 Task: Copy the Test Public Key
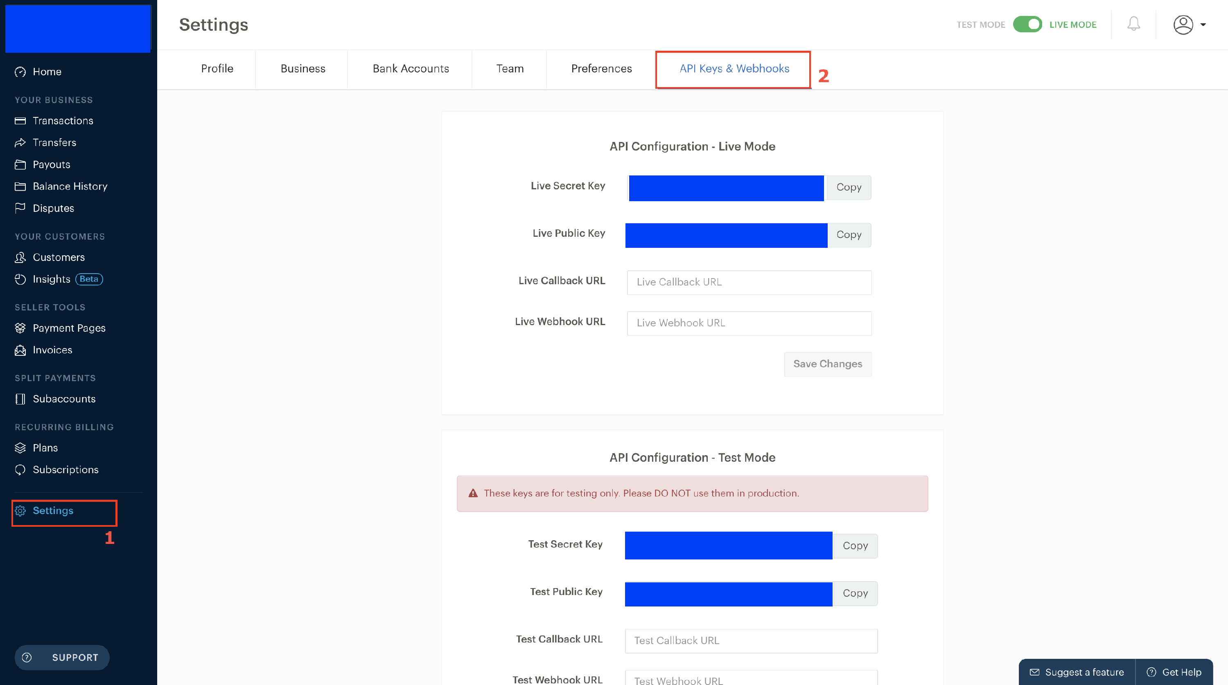pos(855,594)
